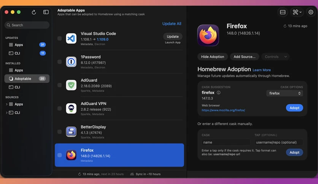Tick the AdGuard checkbox
Screen dimensions: 318x184
click(59, 85)
